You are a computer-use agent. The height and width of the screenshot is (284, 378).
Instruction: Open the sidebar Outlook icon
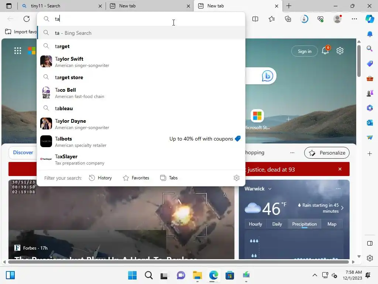click(x=370, y=123)
